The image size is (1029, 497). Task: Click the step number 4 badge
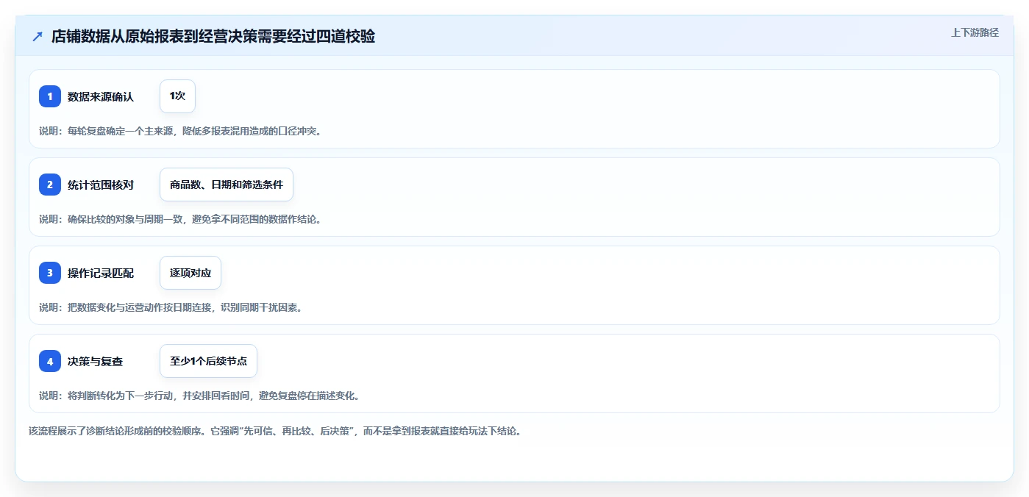tap(50, 361)
